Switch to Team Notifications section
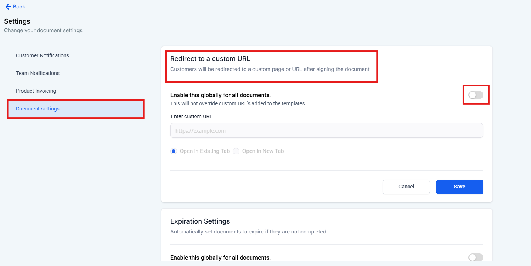 [38, 73]
